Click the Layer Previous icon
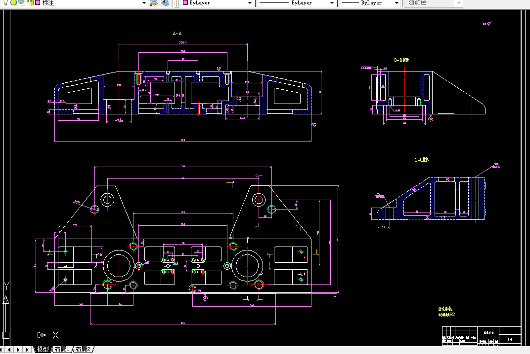The height and width of the screenshot is (354, 530). click(x=165, y=3)
